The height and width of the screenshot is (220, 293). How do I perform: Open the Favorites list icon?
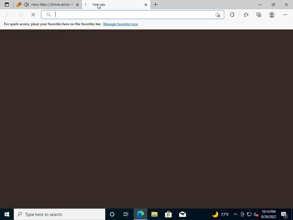pos(246,15)
